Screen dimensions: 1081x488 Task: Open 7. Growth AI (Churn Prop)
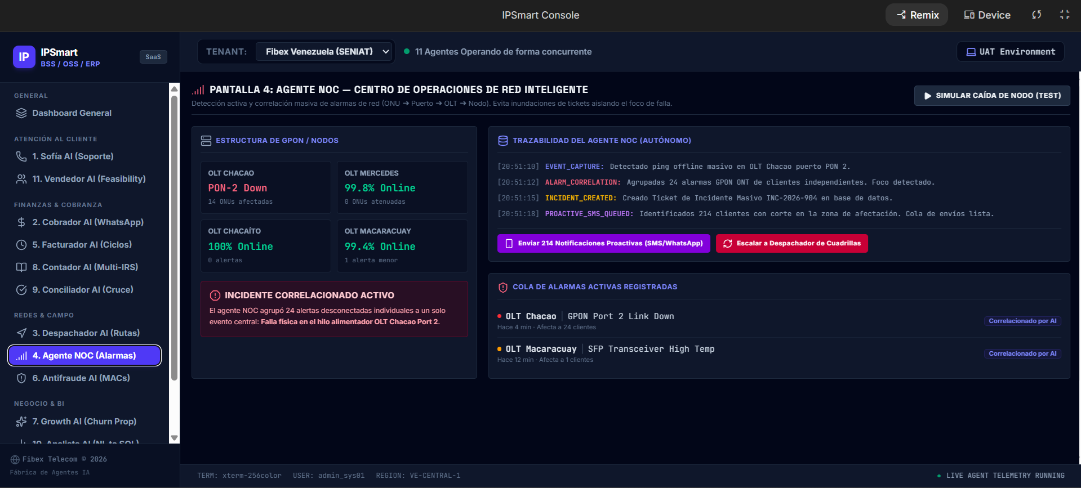[x=84, y=422]
